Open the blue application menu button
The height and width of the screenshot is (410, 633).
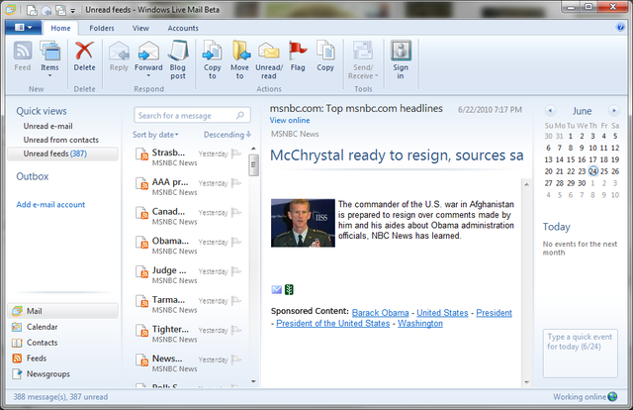[x=24, y=27]
